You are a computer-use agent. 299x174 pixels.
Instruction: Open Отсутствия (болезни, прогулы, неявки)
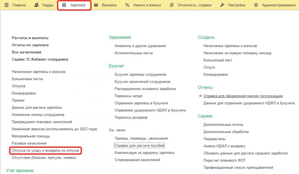[44, 158]
